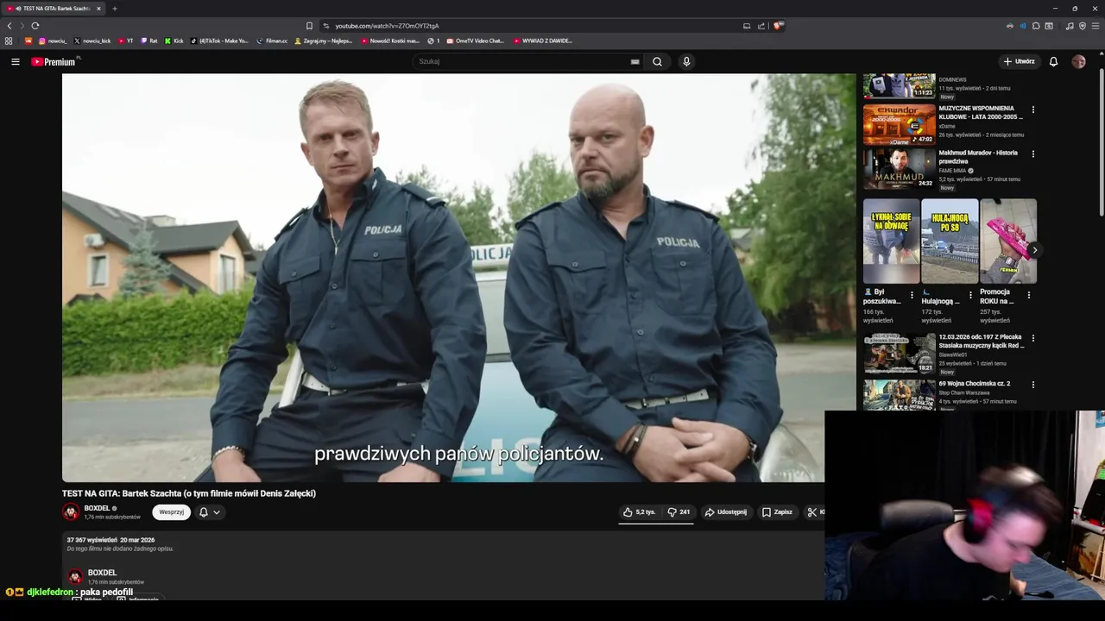Open options for Hulajnoga short

point(970,295)
